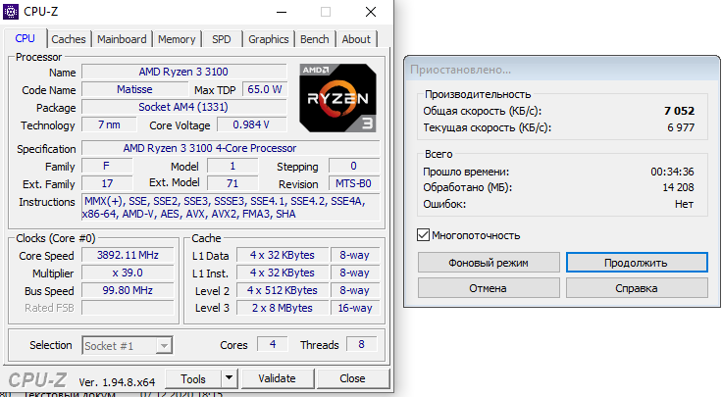This screenshot has width=722, height=397.
Task: Click the Name field AMD Ryzen 3 3100
Action: point(183,72)
